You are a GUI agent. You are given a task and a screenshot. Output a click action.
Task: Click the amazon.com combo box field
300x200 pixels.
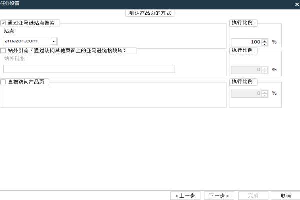click(30, 41)
